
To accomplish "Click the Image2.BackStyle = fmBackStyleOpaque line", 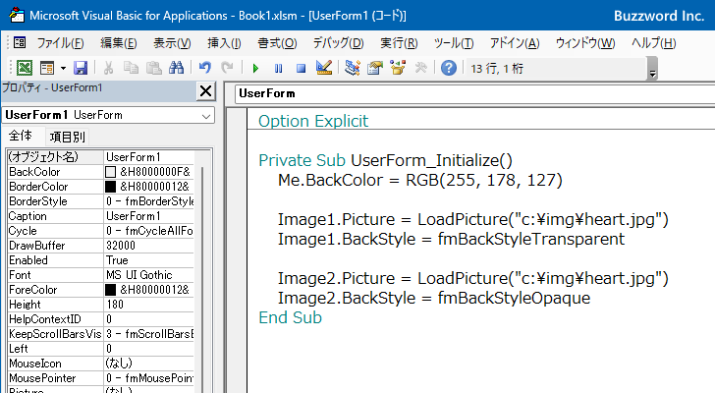I will point(434,298).
